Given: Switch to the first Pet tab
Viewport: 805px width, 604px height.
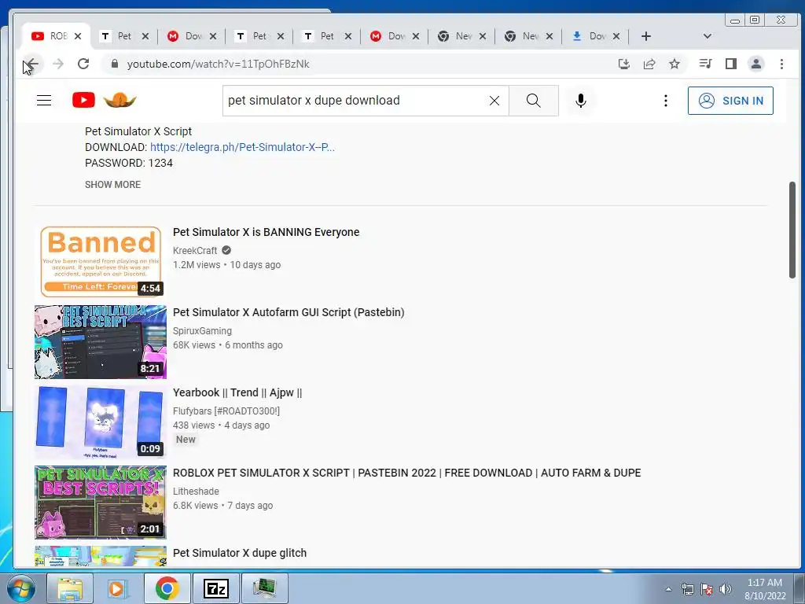Looking at the screenshot, I should point(123,36).
